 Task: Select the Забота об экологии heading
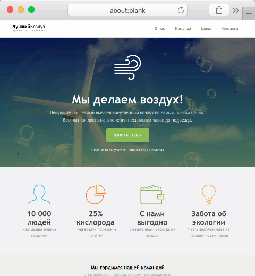pos(209,218)
